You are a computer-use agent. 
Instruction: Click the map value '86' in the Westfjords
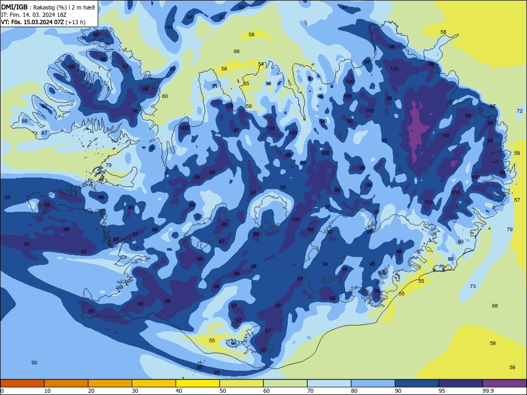(x=25, y=121)
